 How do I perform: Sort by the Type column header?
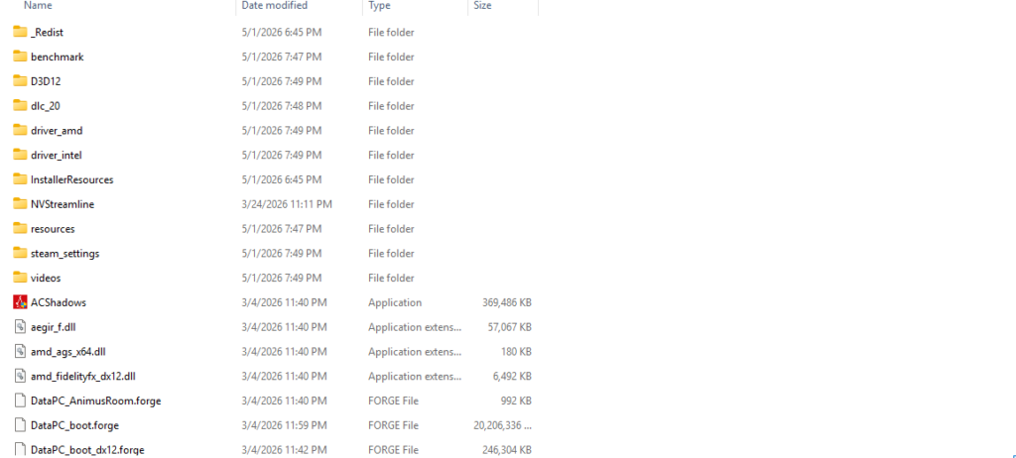379,5
